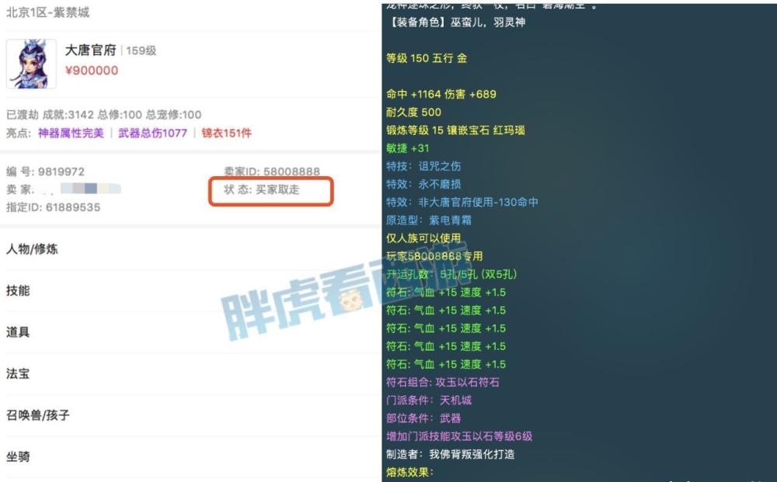This screenshot has width=777, height=482.
Task: Click the 锦衣151件 highlight tag
Action: click(x=226, y=134)
